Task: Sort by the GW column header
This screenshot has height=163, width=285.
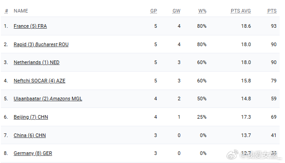Action: click(x=176, y=11)
